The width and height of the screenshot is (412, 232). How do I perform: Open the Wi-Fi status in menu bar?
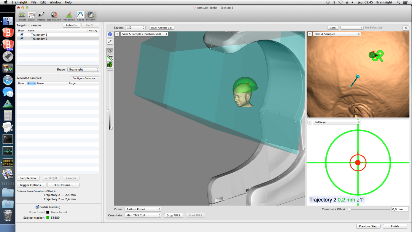click(341, 2)
